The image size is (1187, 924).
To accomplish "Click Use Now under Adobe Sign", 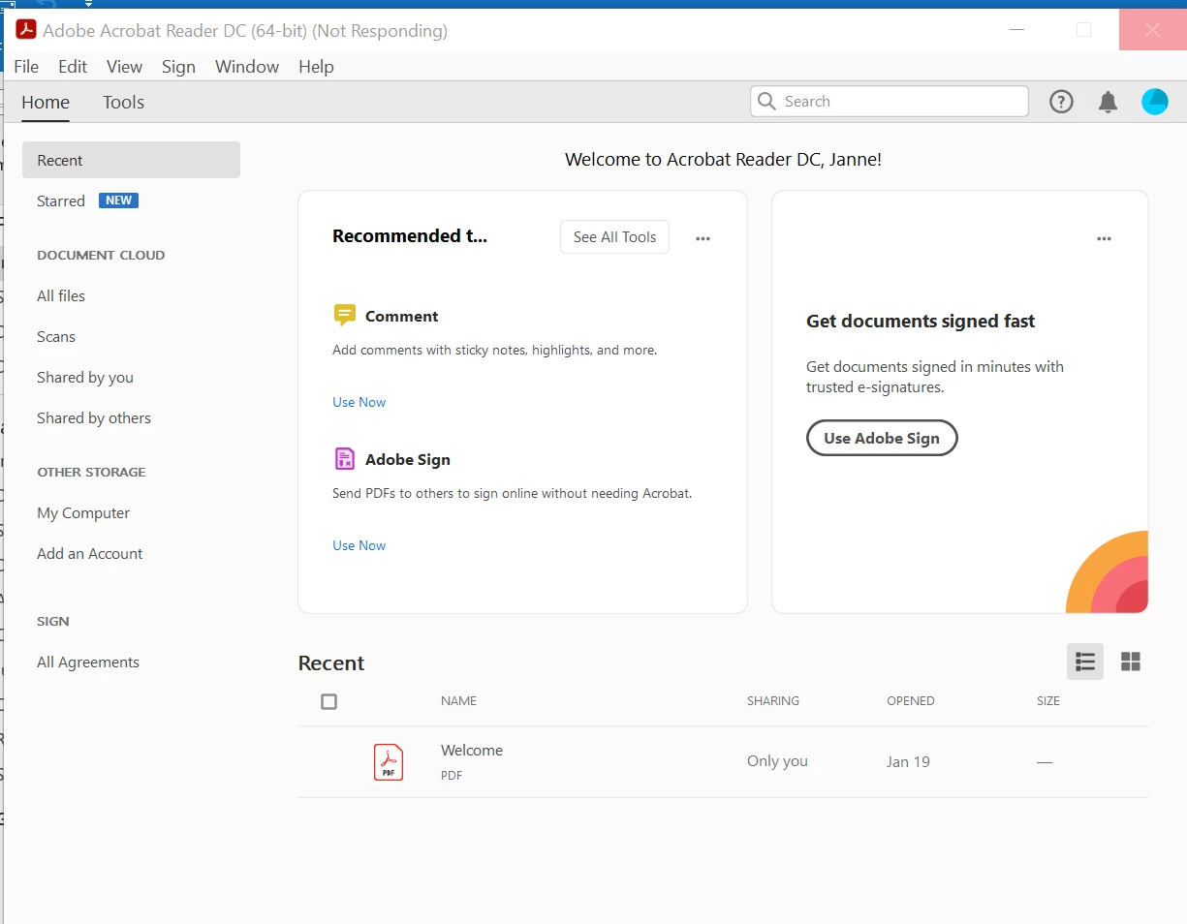I will click(359, 545).
